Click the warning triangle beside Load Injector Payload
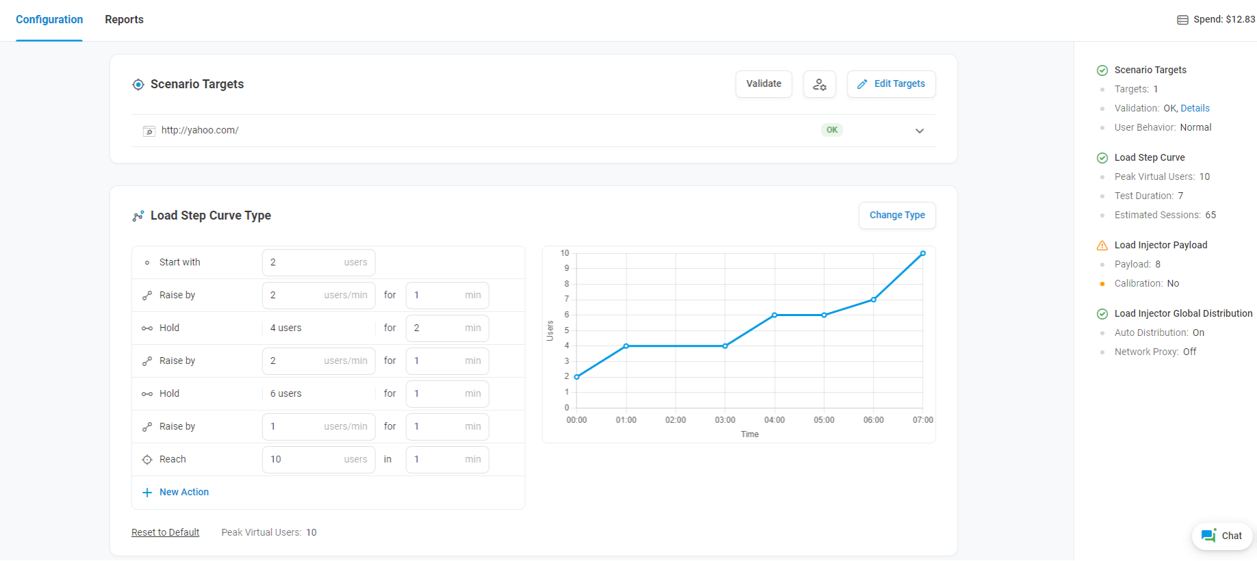 pyautogui.click(x=1102, y=246)
